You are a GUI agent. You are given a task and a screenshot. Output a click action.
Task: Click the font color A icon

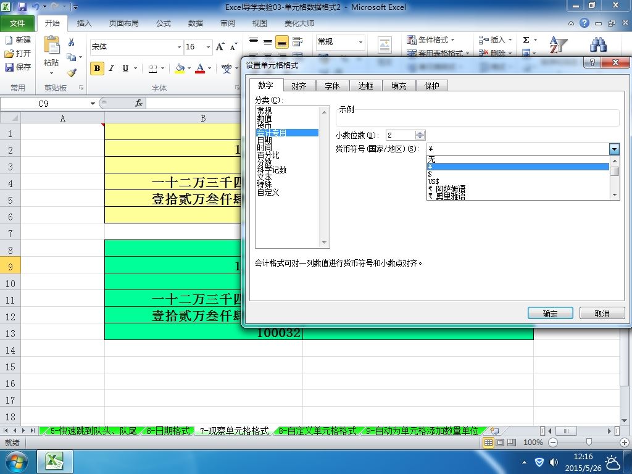pos(200,69)
